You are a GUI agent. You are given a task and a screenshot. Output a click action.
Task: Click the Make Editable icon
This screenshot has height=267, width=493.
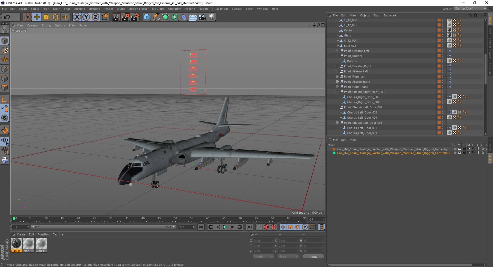(5, 30)
